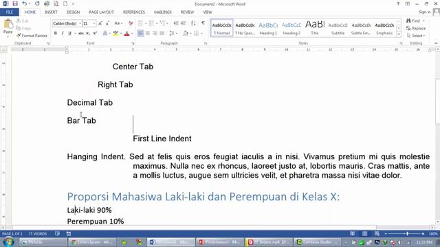The width and height of the screenshot is (440, 247).
Task: Click the Windows Start button
Action: 9,242
